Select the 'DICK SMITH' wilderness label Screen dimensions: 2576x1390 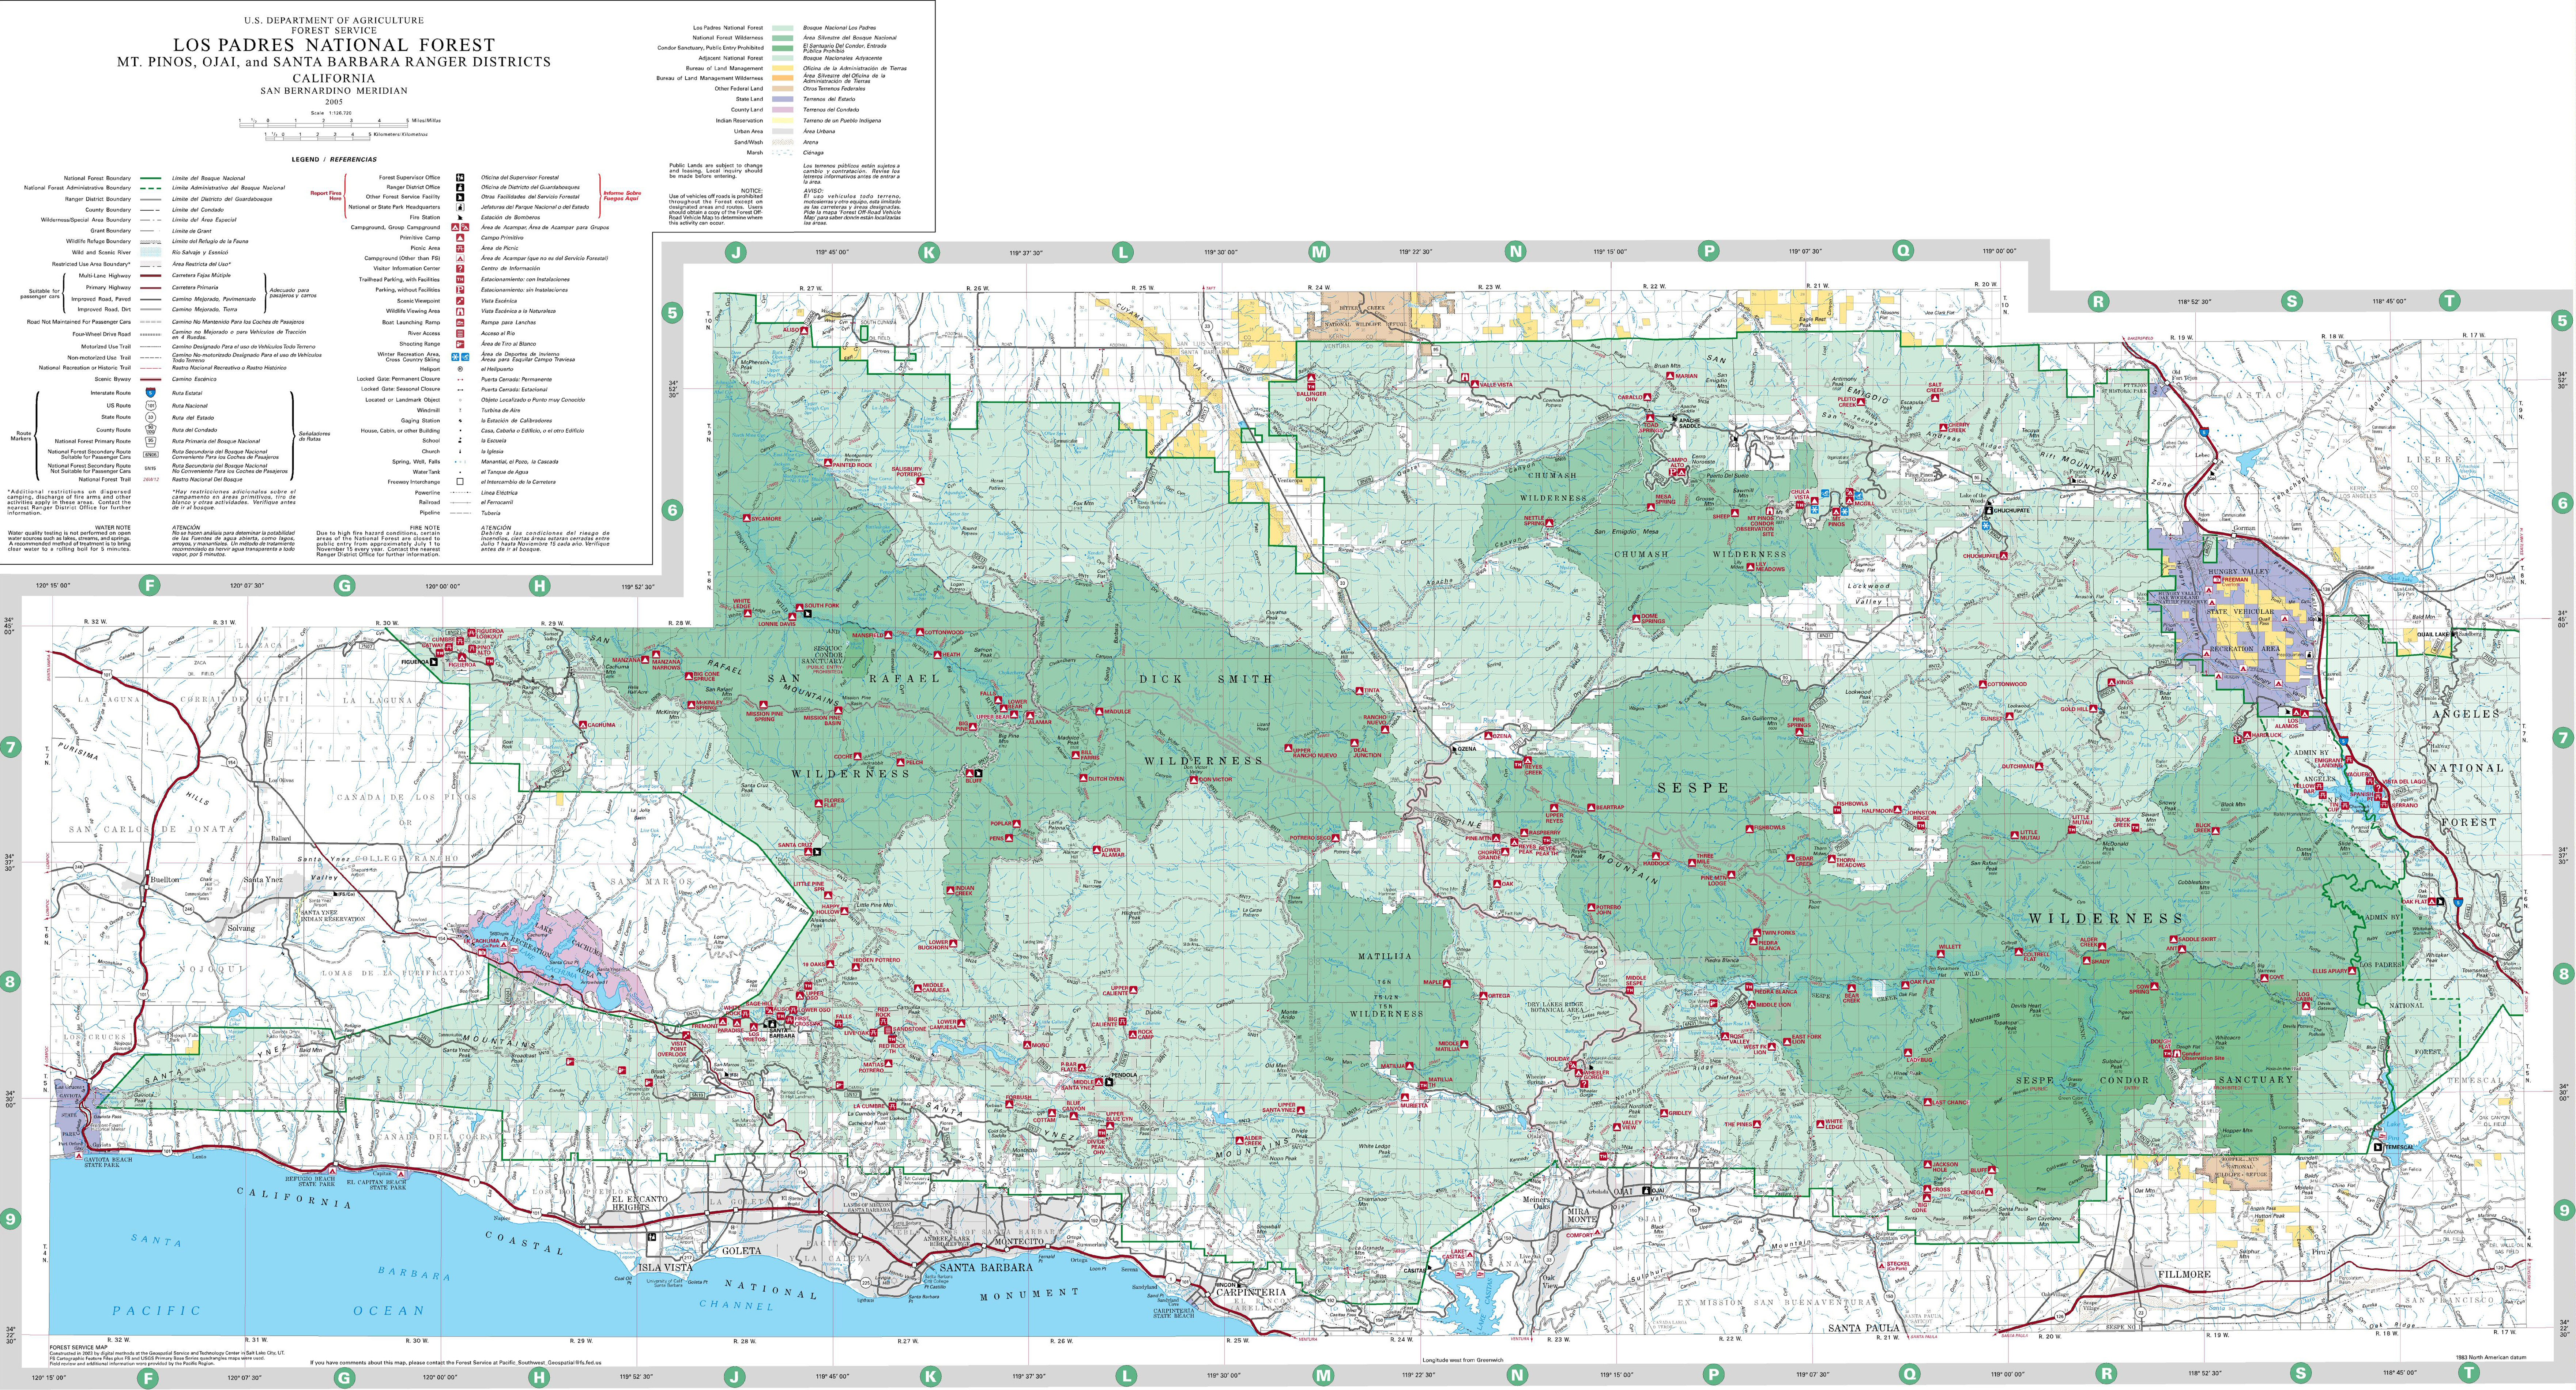[x=1206, y=679]
